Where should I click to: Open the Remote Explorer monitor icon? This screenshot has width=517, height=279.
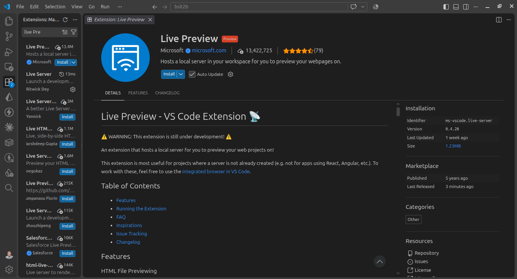point(9,67)
